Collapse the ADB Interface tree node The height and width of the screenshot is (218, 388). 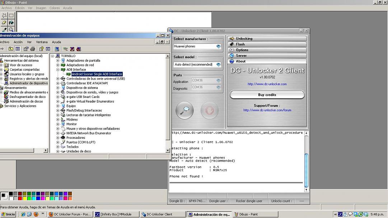(x=58, y=70)
